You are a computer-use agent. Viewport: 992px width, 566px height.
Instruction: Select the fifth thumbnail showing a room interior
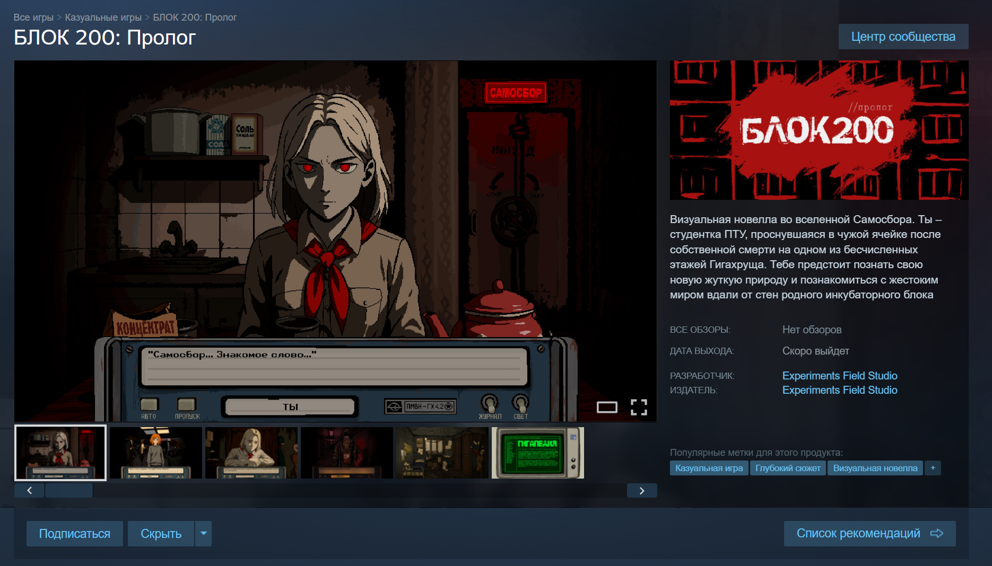(442, 453)
